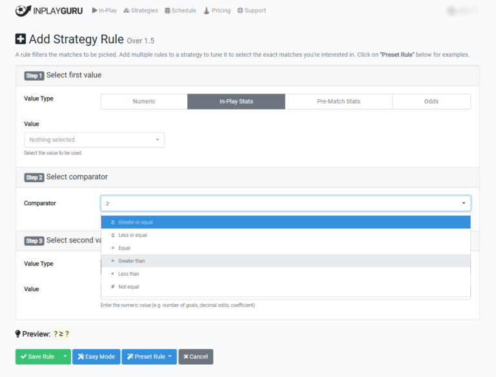Expand the Save Rule split arrow

[x=65, y=356]
